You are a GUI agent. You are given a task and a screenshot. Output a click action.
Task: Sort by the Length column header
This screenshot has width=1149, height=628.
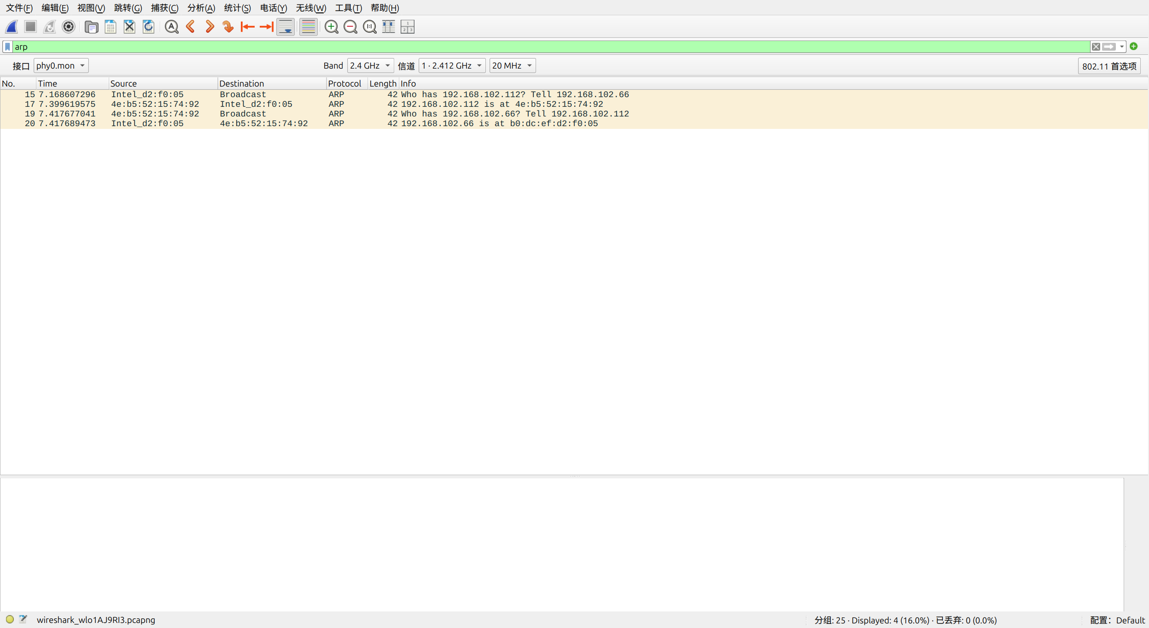(x=383, y=83)
